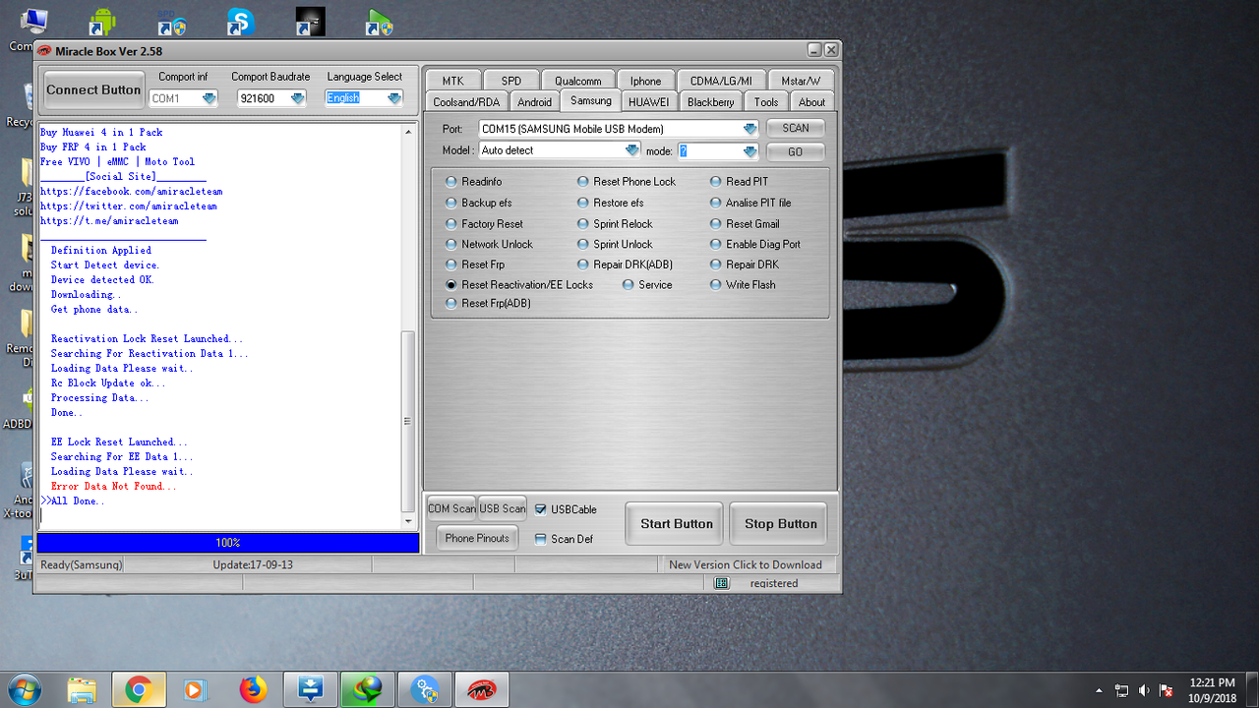The height and width of the screenshot is (708, 1259).
Task: Switch to the Qualcomm tab
Action: point(577,81)
